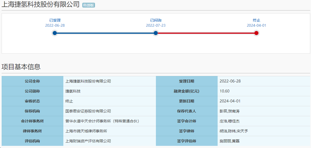Click the 保荐代表人 names 彭辰,贺南涛
Screen dimensions: 311x148
coord(230,111)
